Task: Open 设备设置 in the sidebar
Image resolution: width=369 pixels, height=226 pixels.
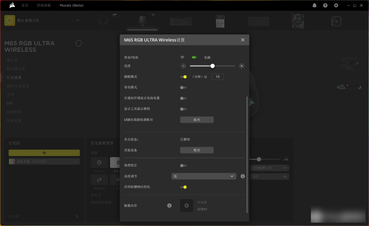Action: coord(14,121)
